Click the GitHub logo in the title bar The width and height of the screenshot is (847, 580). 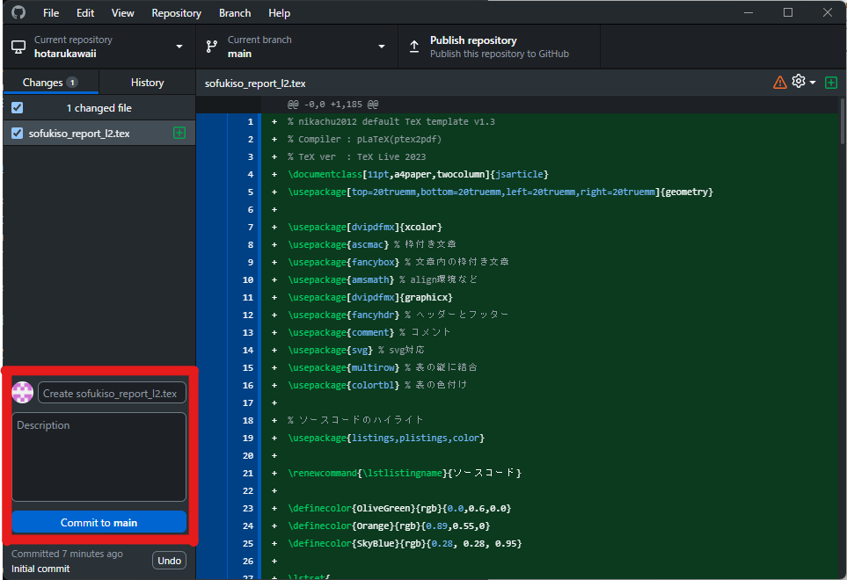point(17,12)
